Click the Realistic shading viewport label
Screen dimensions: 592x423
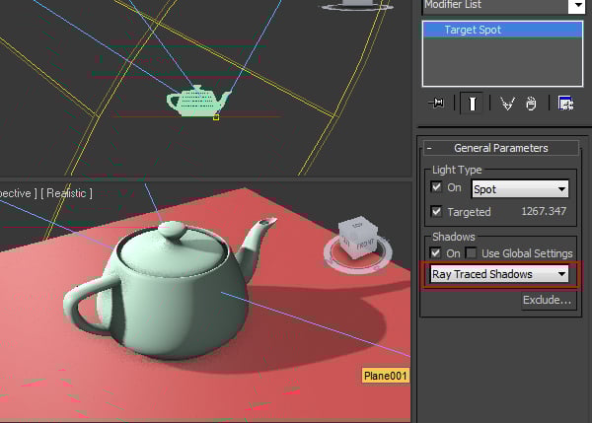coord(66,193)
